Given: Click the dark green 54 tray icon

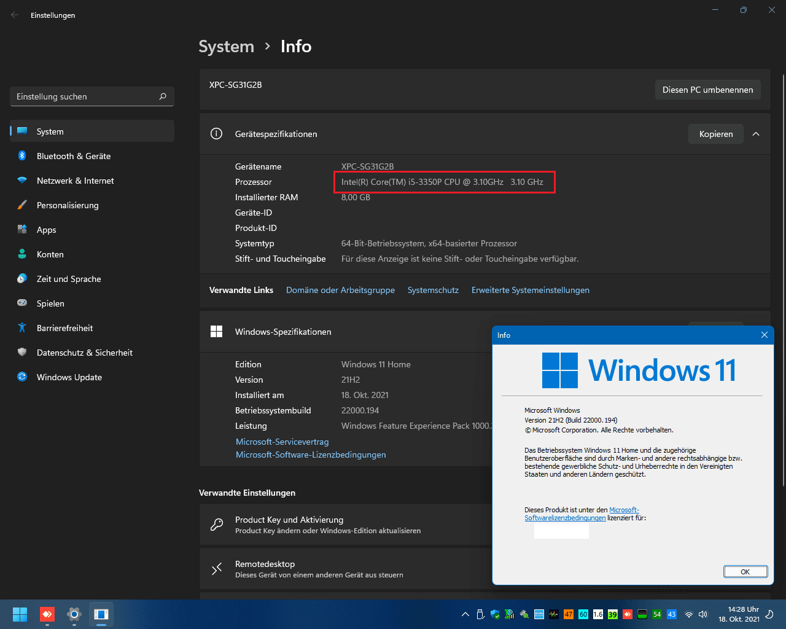Looking at the screenshot, I should (x=657, y=614).
